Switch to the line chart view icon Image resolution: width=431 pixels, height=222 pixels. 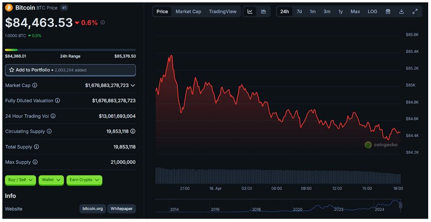coord(250,11)
